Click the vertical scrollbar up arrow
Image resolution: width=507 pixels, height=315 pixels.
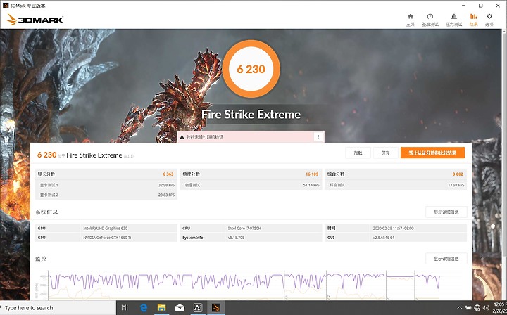(x=503, y=31)
